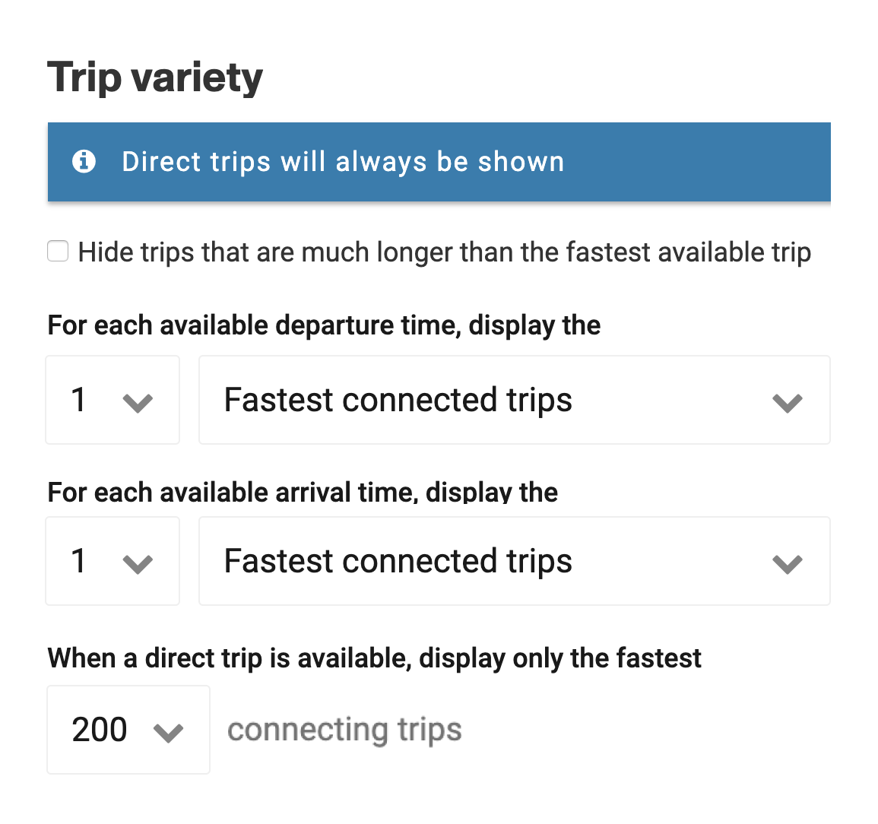878x824 pixels.
Task: Enable the Hide trips much longer checkbox
Action: click(x=58, y=251)
